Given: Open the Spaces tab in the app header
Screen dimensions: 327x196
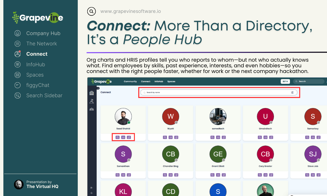Looking at the screenshot, I should 171,81.
